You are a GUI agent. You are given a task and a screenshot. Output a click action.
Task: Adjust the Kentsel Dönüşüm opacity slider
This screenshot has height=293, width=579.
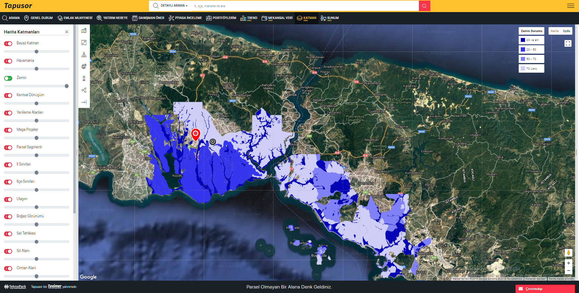pyautogui.click(x=36, y=103)
